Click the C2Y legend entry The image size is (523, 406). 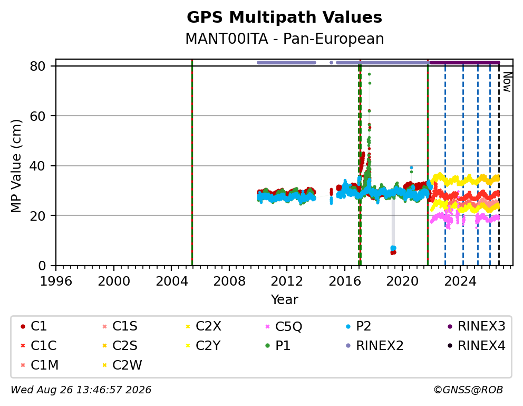pyautogui.click(x=203, y=346)
